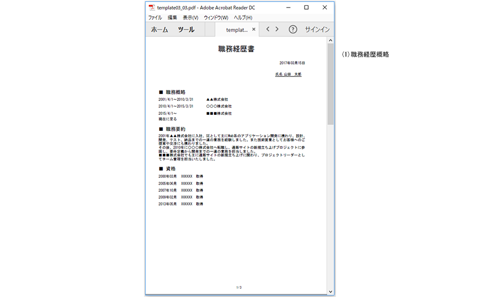Viewport: 480px width, 297px height.
Task: Select the templat... document tab
Action: (237, 30)
